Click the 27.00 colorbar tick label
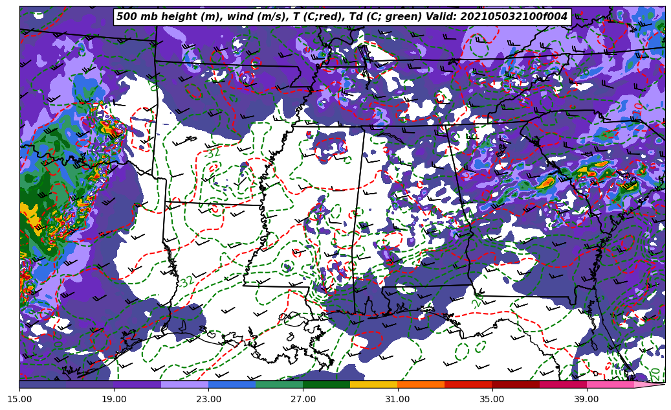 (303, 399)
